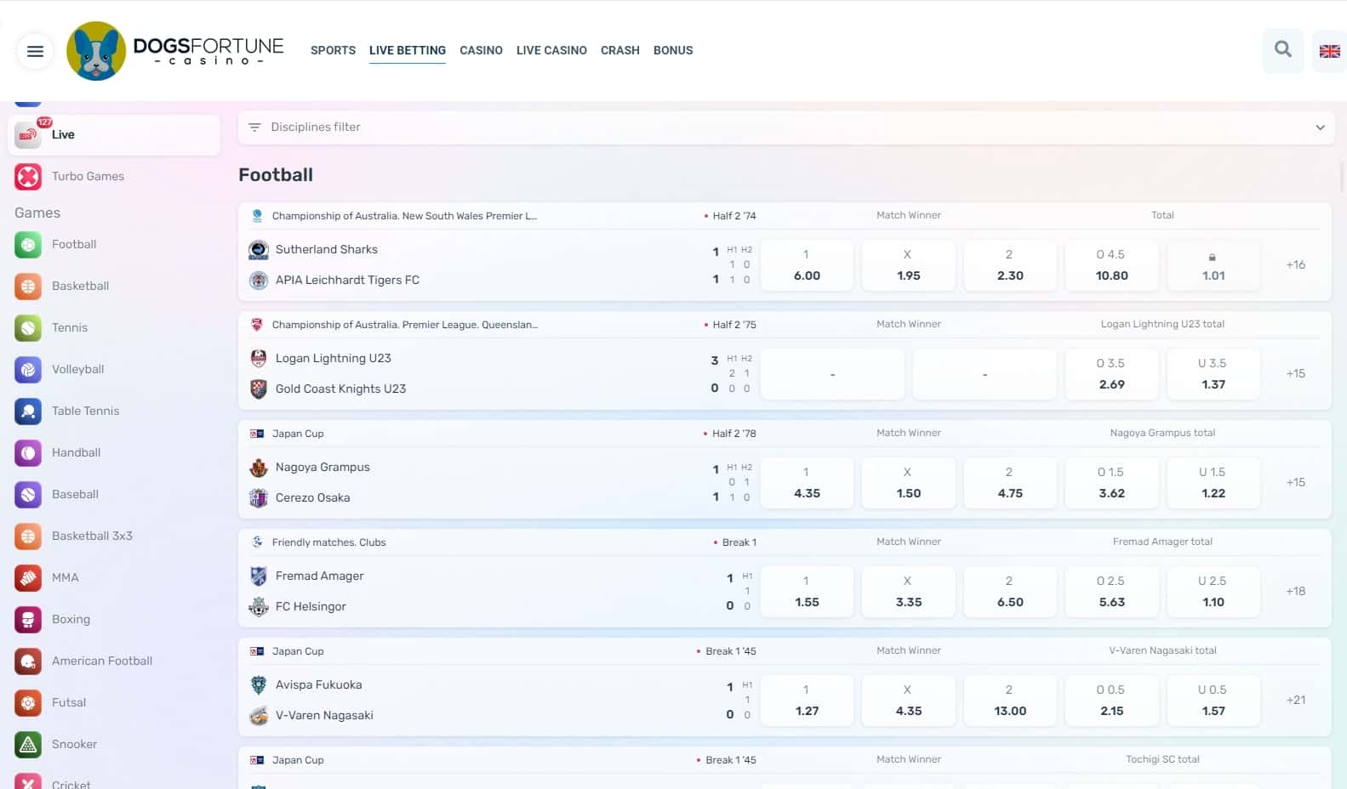Expand +16 more markets for Sutherland Sharks
The image size is (1347, 789).
click(1295, 265)
